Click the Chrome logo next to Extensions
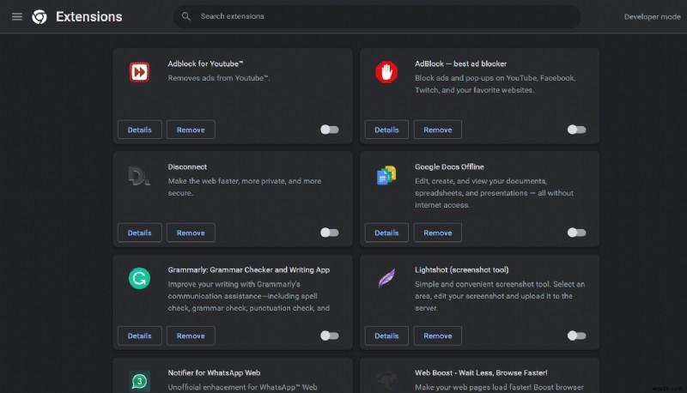Screen dimensions: 687x393 [x=40, y=16]
